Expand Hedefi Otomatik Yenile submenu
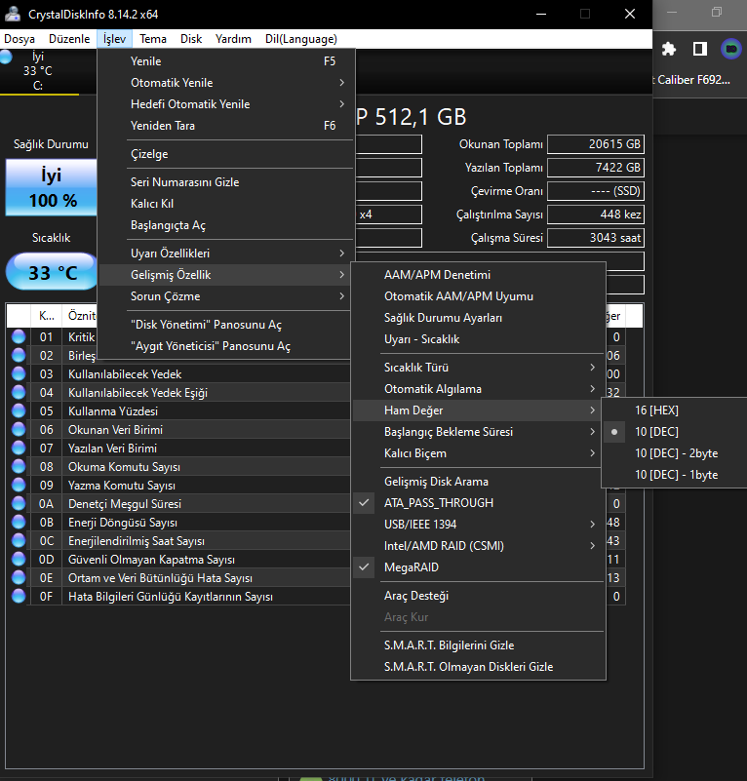747x781 pixels. (226, 104)
